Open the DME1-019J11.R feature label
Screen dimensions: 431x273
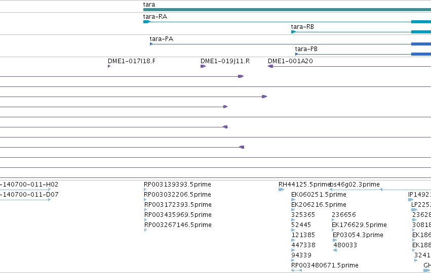click(225, 61)
